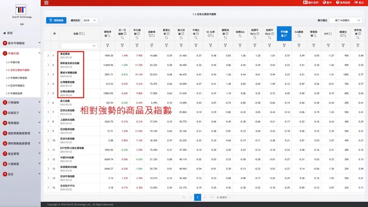
Task: Open filter icon under 近一日報酬 column
Action: [122, 45]
